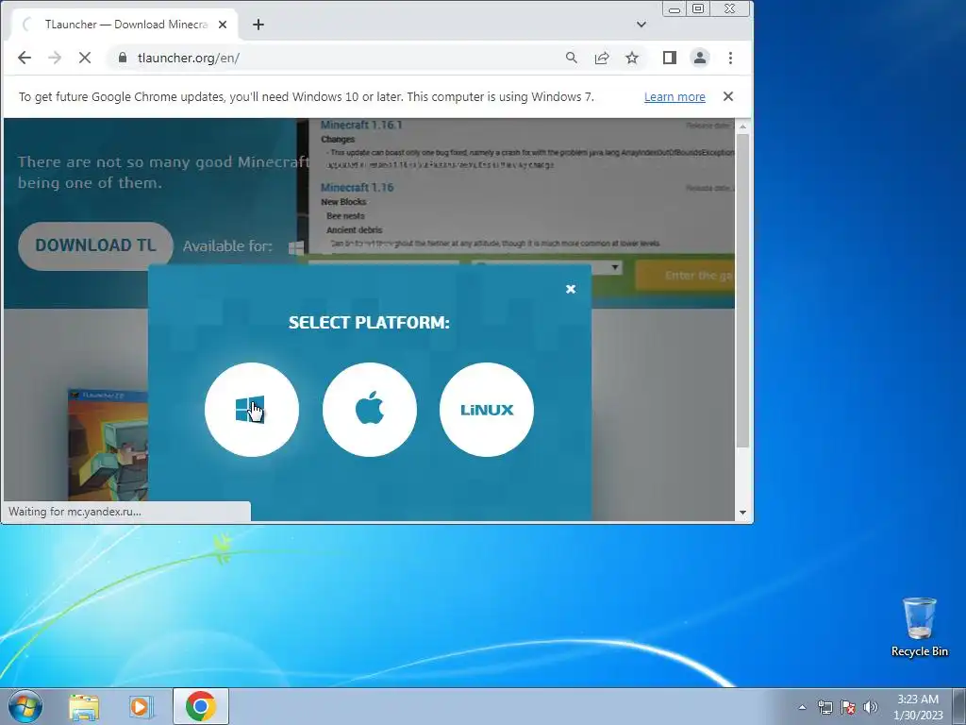Open network status tray icon
Viewport: 966px width, 725px height.
click(x=824, y=707)
